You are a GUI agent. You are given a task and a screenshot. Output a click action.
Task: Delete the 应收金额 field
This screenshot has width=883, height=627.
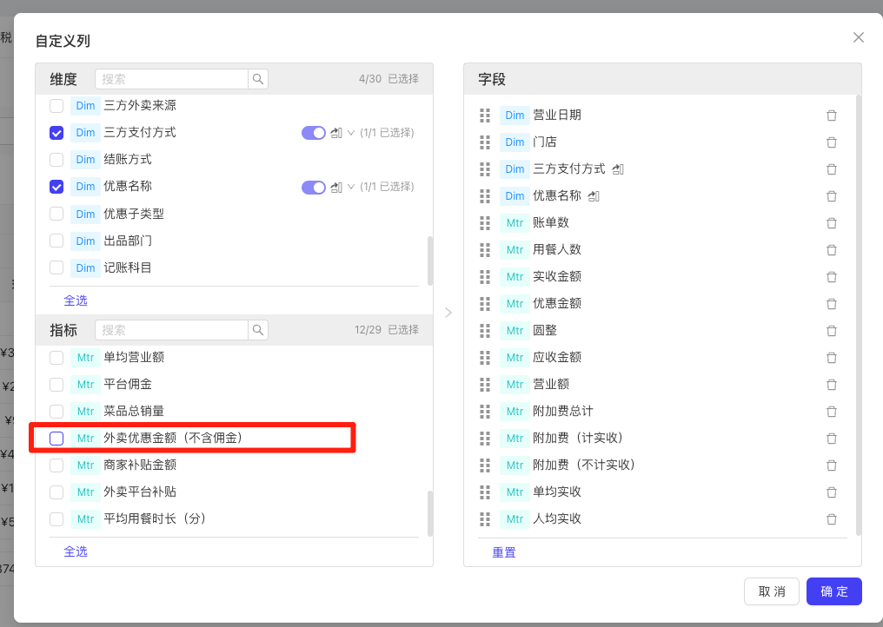[x=831, y=358]
